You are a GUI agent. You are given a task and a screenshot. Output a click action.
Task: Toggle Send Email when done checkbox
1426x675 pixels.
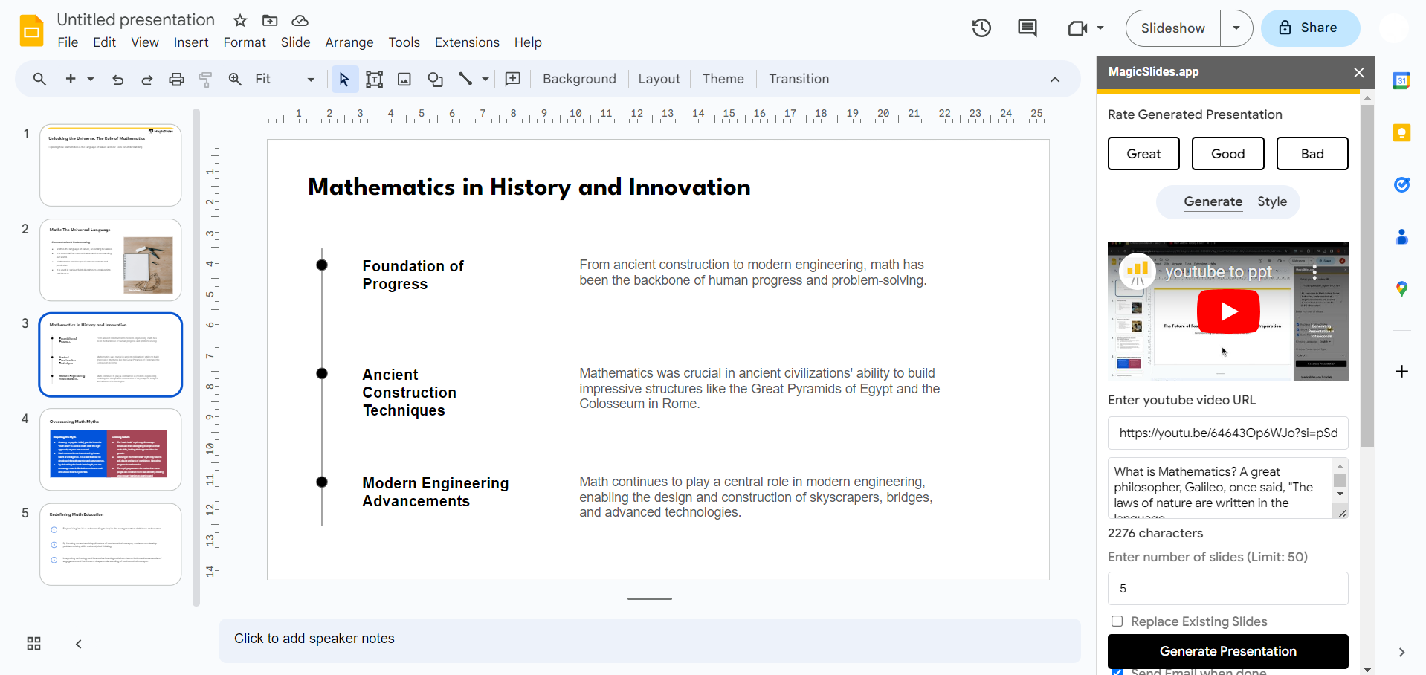pyautogui.click(x=1117, y=671)
